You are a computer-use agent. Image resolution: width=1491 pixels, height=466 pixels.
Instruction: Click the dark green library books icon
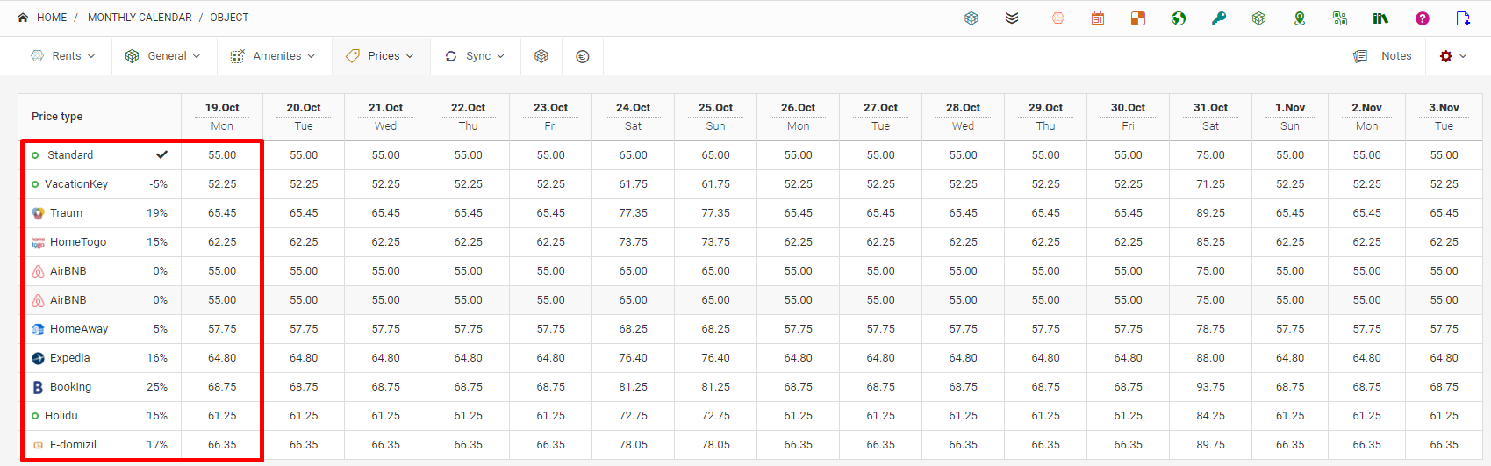pos(1380,18)
